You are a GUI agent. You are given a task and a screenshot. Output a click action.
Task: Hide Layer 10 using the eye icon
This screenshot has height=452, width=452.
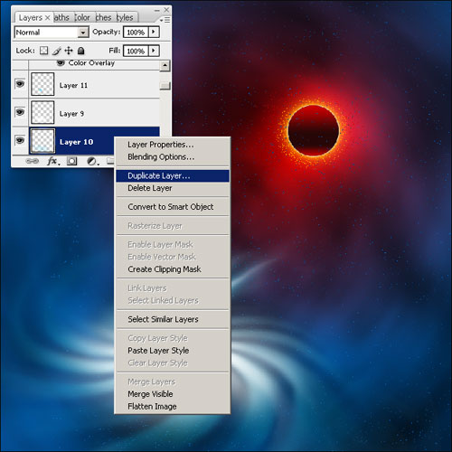pyautogui.click(x=20, y=140)
